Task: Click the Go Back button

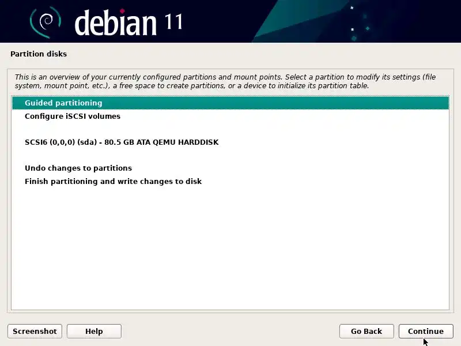Action: coord(366,331)
